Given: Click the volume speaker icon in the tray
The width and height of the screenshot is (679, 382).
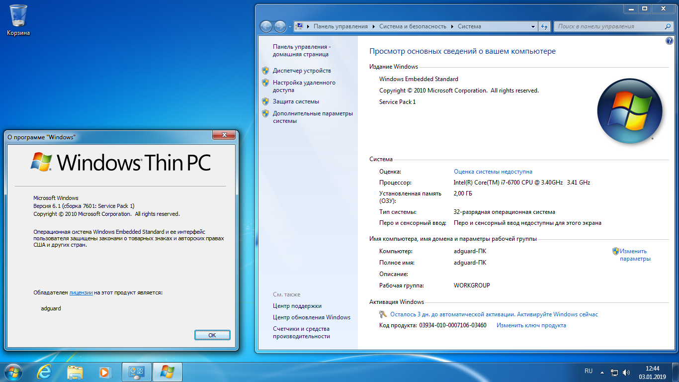Looking at the screenshot, I should click(x=626, y=372).
